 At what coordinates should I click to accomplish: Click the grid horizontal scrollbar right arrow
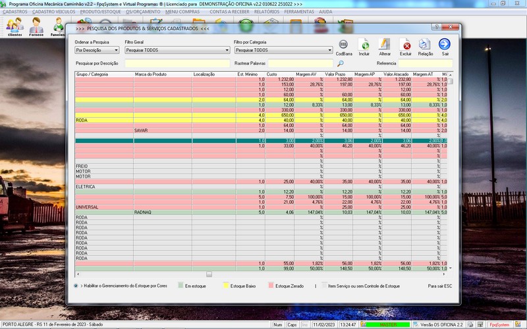coord(444,274)
